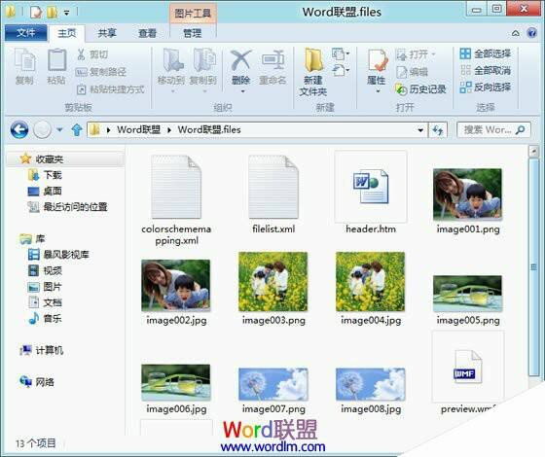Switch to the View (查看) tab
This screenshot has height=457, width=545.
coord(147,33)
